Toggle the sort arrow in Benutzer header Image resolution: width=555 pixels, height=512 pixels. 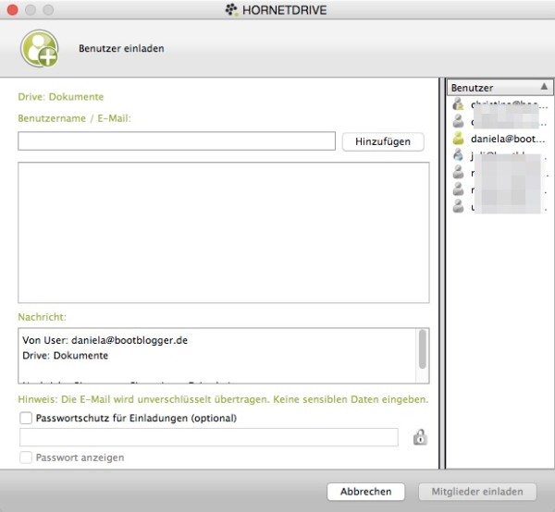click(x=544, y=86)
